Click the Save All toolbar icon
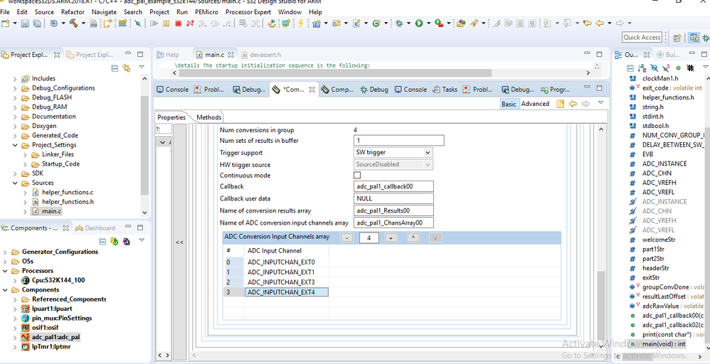 pyautogui.click(x=37, y=23)
